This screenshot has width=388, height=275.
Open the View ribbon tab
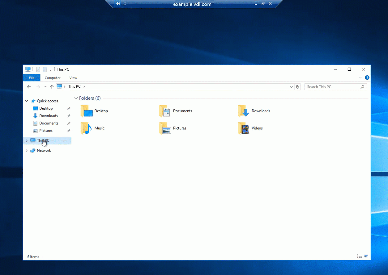73,78
